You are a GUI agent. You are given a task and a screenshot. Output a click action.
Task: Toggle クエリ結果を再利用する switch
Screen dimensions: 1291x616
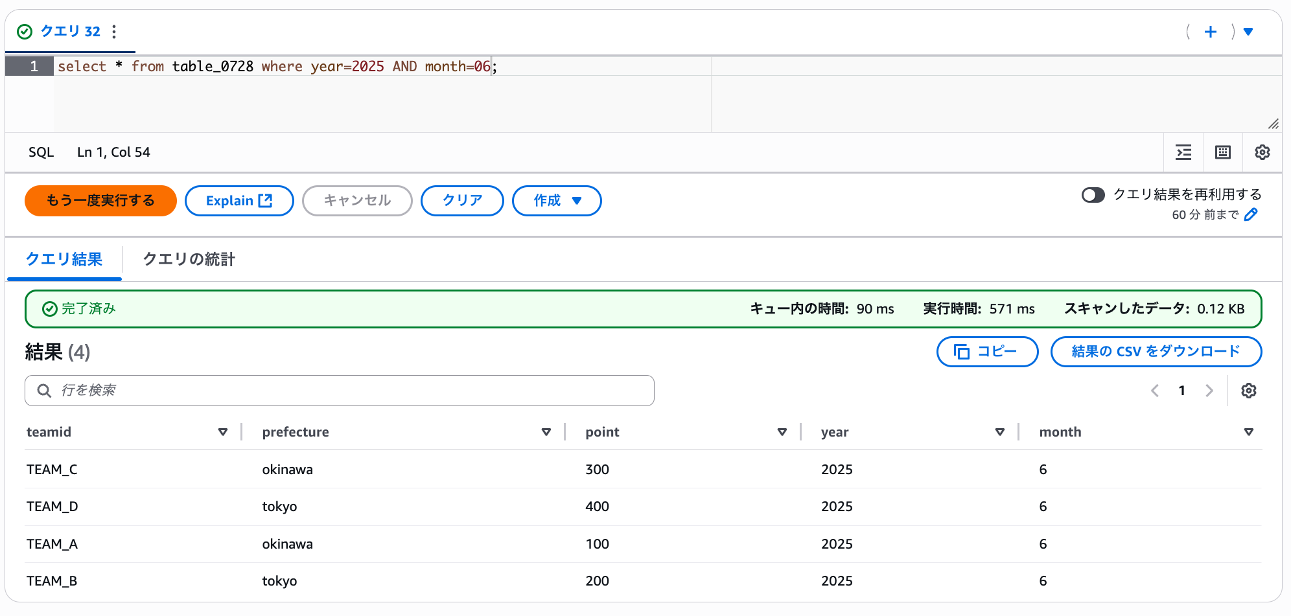[1093, 195]
